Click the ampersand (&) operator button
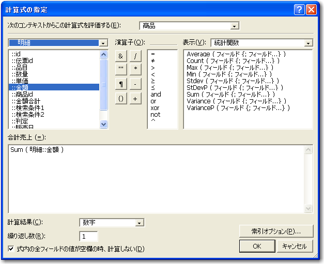This screenshot has height=264, width=324. coord(120,56)
